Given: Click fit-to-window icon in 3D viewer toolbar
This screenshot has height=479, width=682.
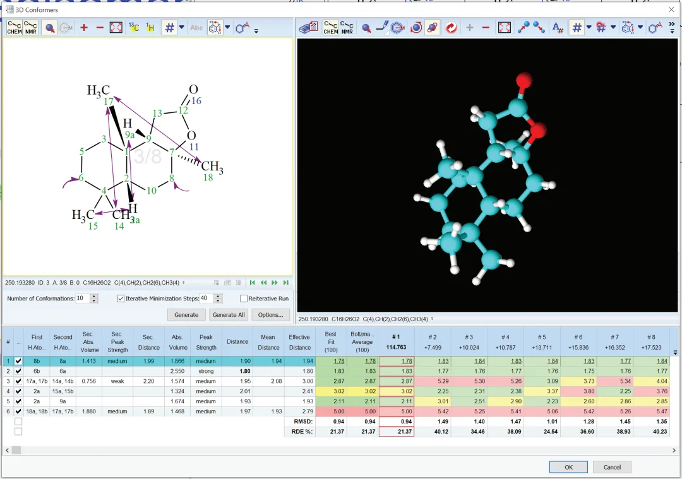Looking at the screenshot, I should pyautogui.click(x=504, y=28).
